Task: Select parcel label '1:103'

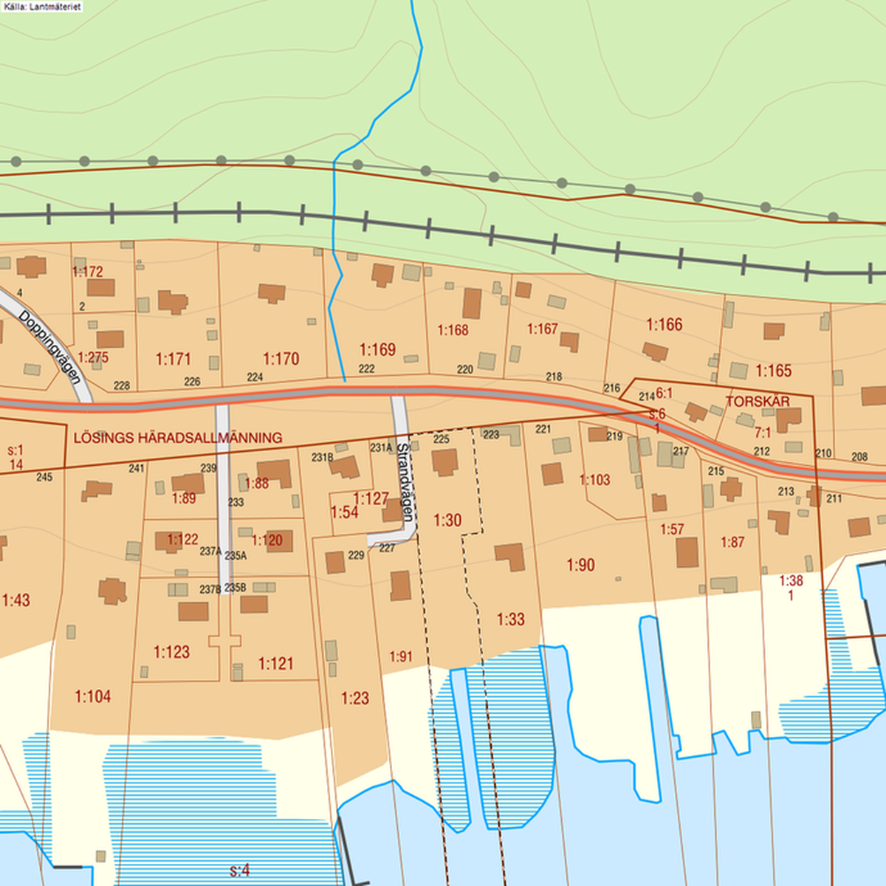Action: coord(595,480)
